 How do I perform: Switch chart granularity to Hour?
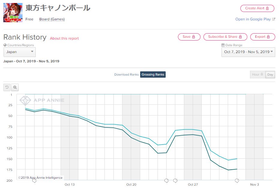257,75
